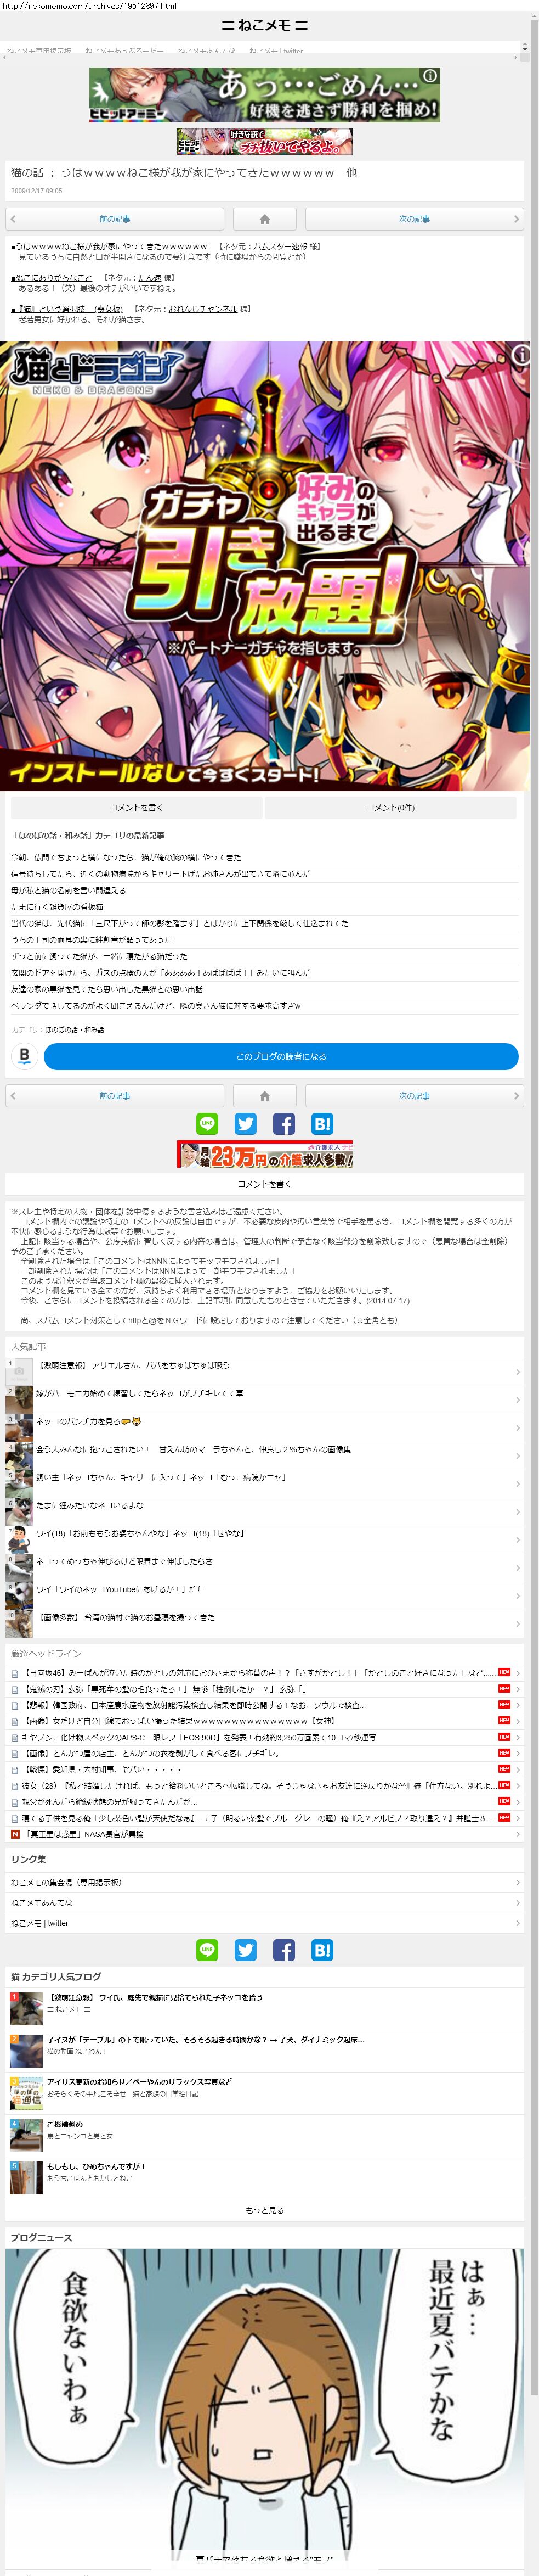
Task: Open ねこメモあんてな in the header menu
Action: click(x=207, y=50)
